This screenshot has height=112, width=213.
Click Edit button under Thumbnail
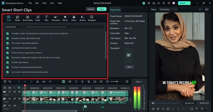pyautogui.click(x=129, y=67)
